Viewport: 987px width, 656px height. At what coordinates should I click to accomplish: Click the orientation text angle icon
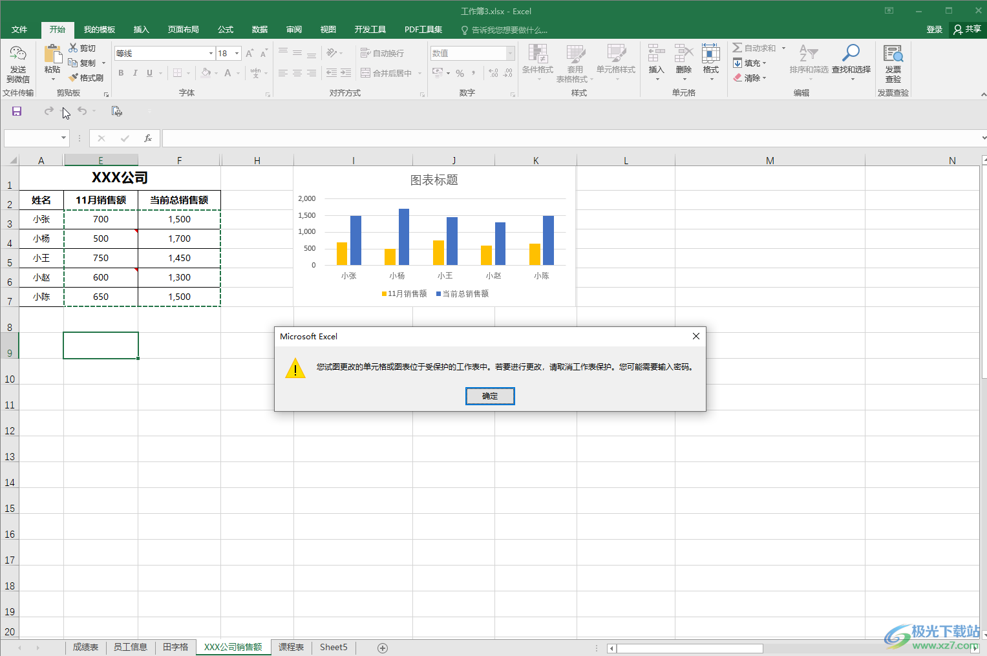pyautogui.click(x=332, y=53)
